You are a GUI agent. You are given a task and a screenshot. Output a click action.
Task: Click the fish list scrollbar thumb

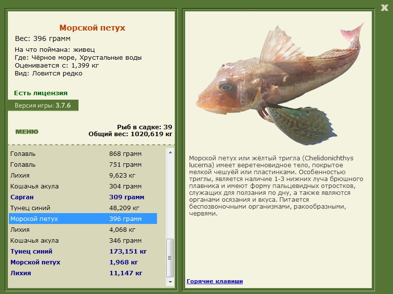coord(170,258)
